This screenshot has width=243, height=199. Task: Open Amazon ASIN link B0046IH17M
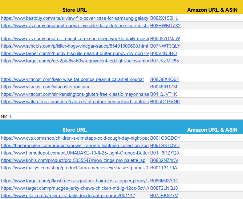coord(164,87)
